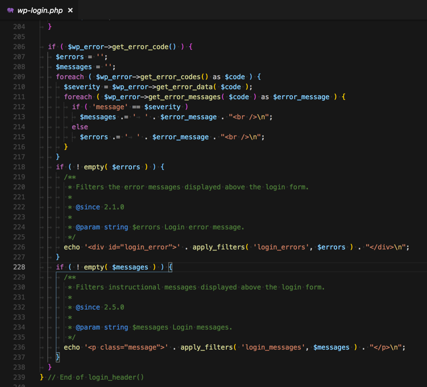Click 'Login error message.' on line 224
427x387 pixels.
(x=204, y=227)
